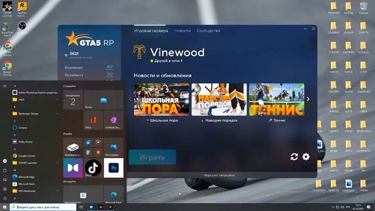
Task: Open Dolby Access from the app list
Action: 35,142
